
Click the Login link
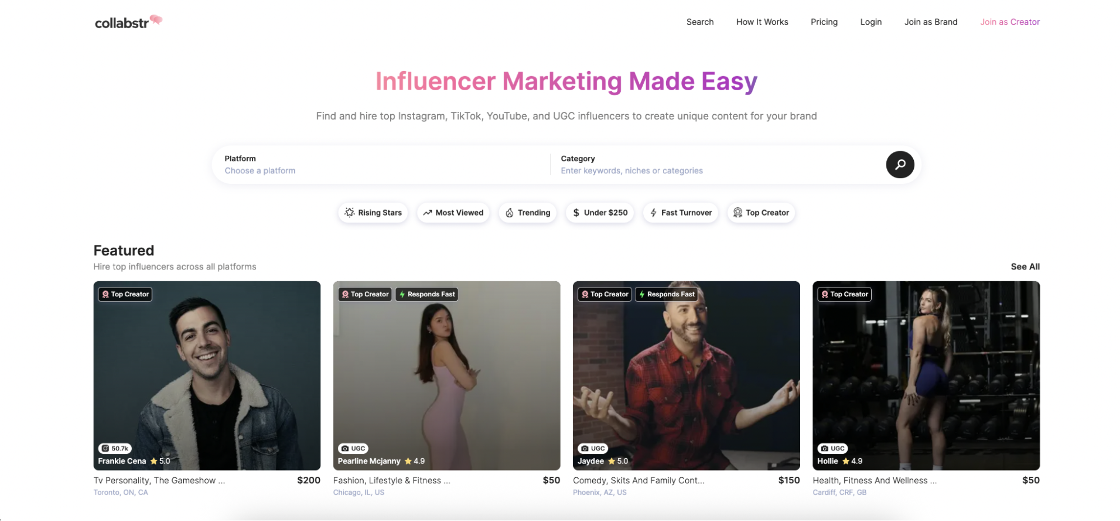click(x=871, y=22)
